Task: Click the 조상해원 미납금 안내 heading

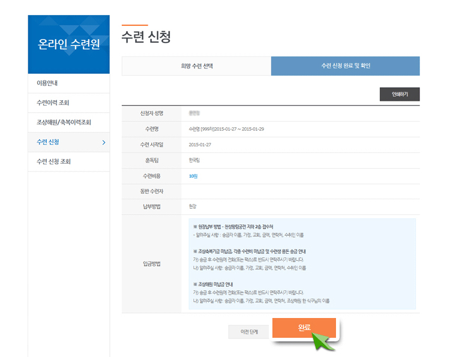Action: coord(213,284)
